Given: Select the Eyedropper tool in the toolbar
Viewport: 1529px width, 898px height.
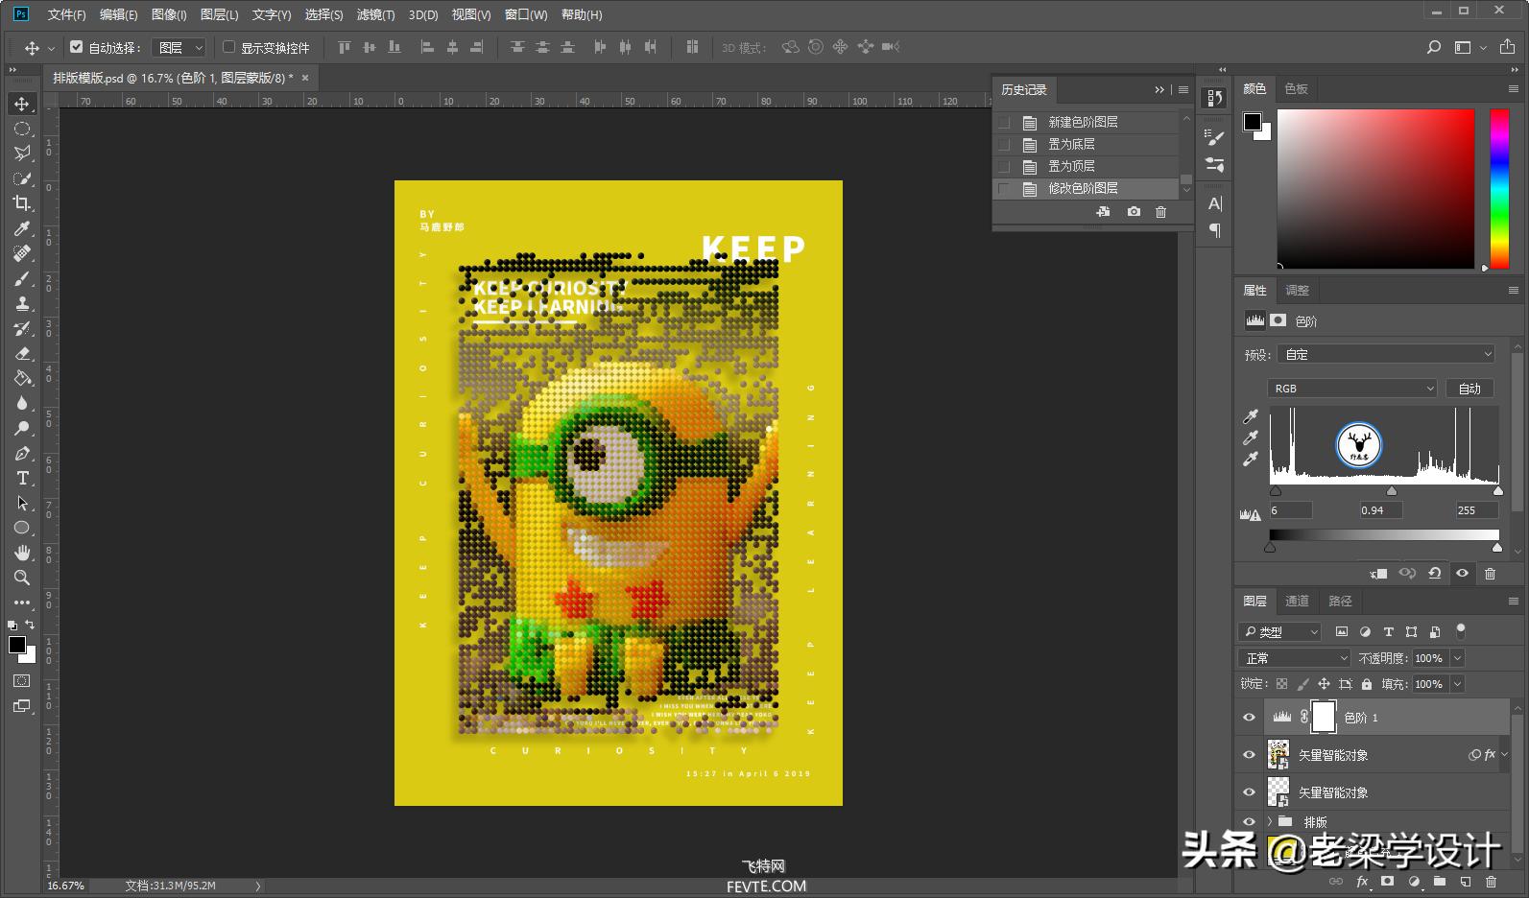Looking at the screenshot, I should (x=21, y=228).
